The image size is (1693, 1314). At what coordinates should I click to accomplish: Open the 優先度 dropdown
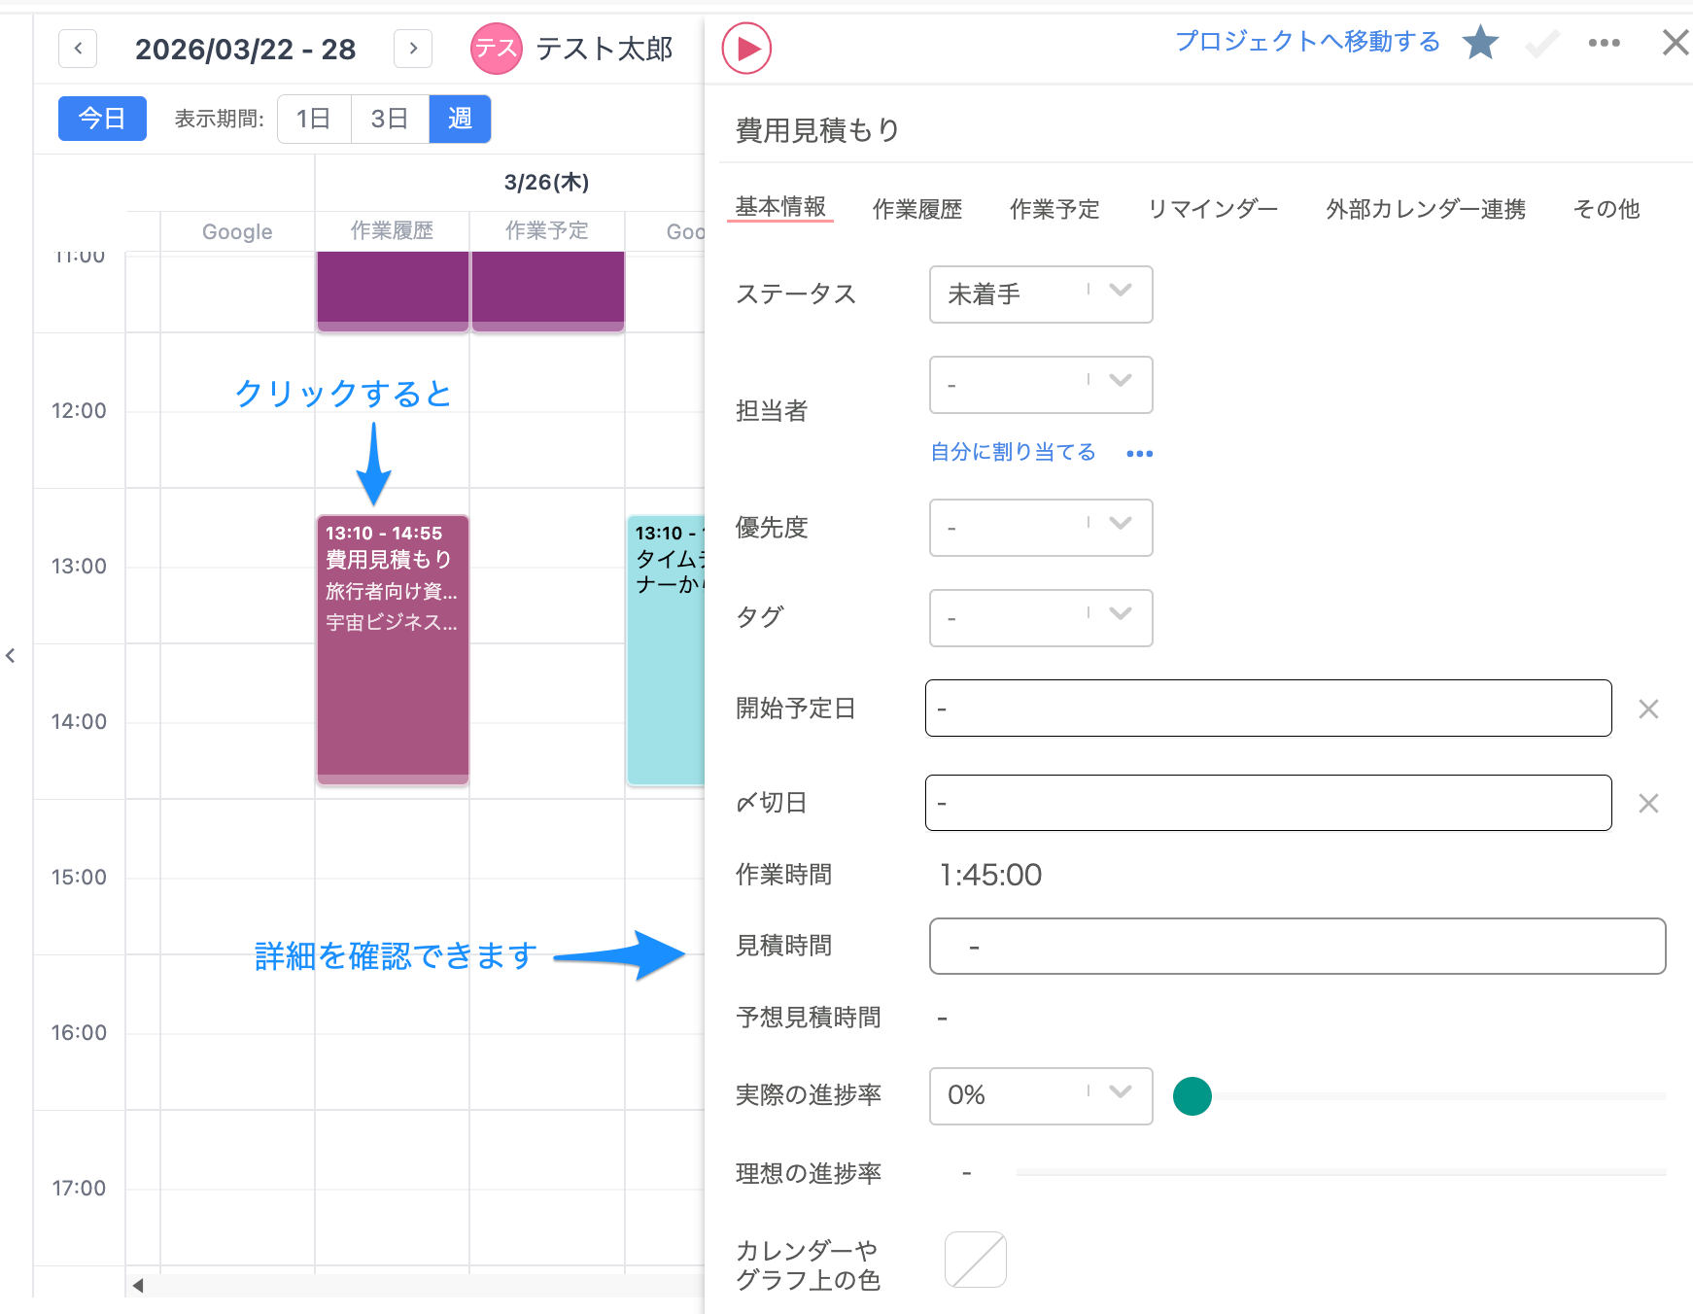(x=1041, y=528)
